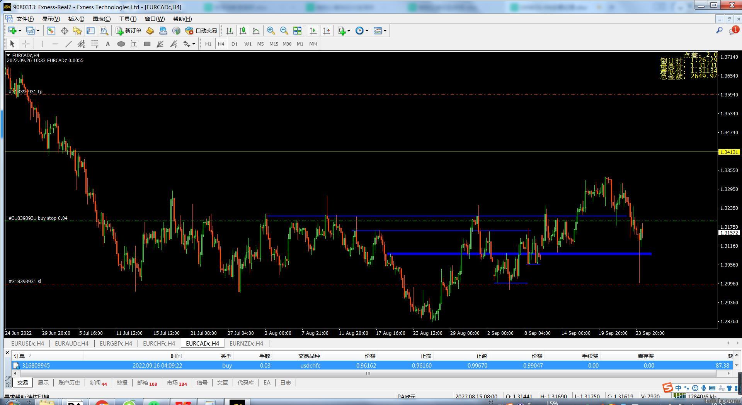Open the notification bubble showing 1
The height and width of the screenshot is (405, 742).
coord(733,30)
